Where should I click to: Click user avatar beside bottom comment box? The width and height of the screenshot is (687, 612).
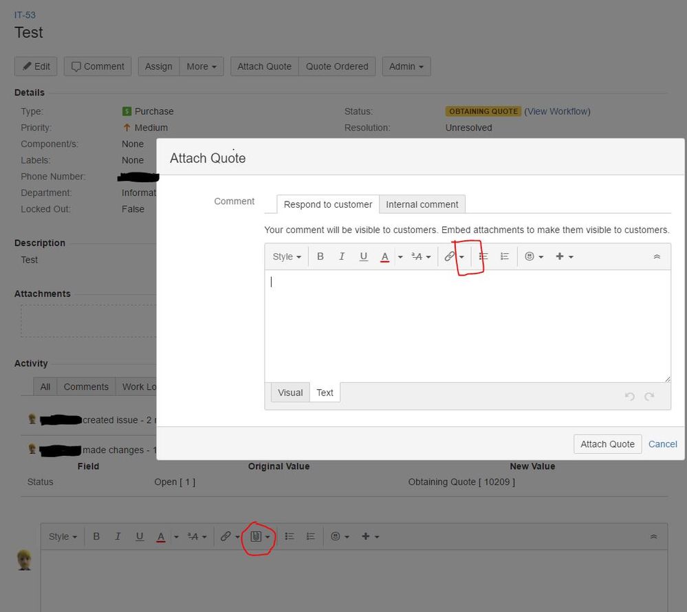[25, 560]
